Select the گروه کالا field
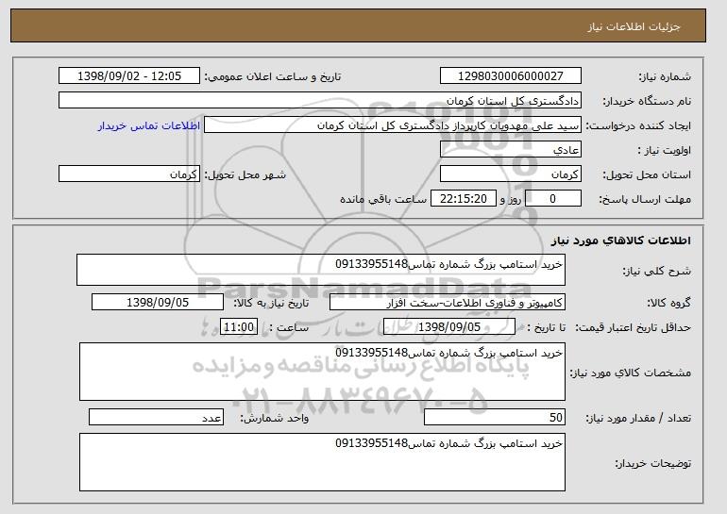The image size is (727, 514). click(x=448, y=303)
